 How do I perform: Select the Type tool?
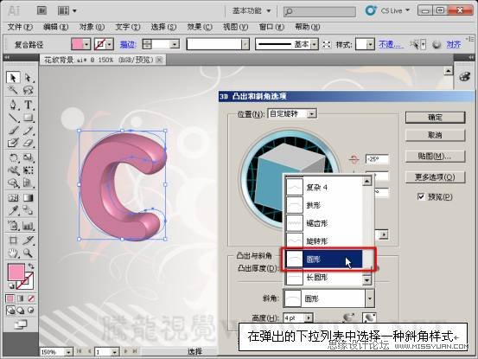point(28,105)
